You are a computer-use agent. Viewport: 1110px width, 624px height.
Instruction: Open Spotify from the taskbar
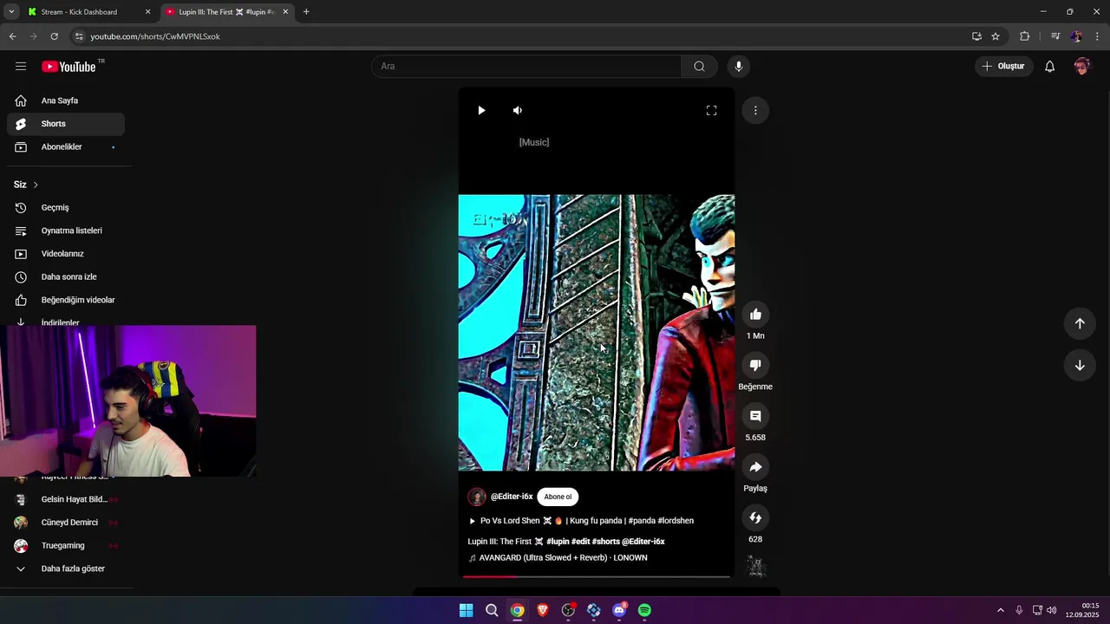(x=644, y=610)
